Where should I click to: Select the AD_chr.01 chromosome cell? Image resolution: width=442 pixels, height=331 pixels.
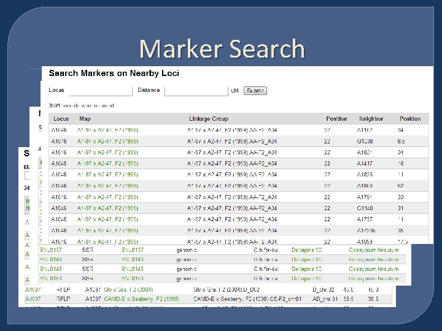325,299
